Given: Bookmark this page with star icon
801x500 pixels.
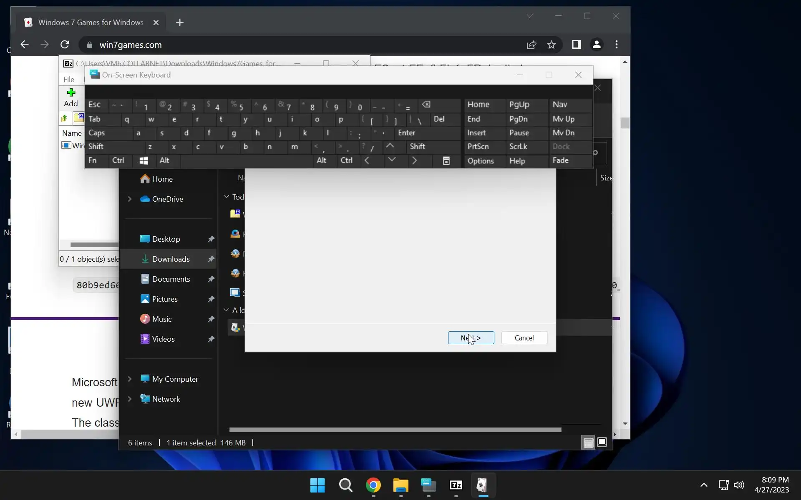Looking at the screenshot, I should (x=551, y=45).
